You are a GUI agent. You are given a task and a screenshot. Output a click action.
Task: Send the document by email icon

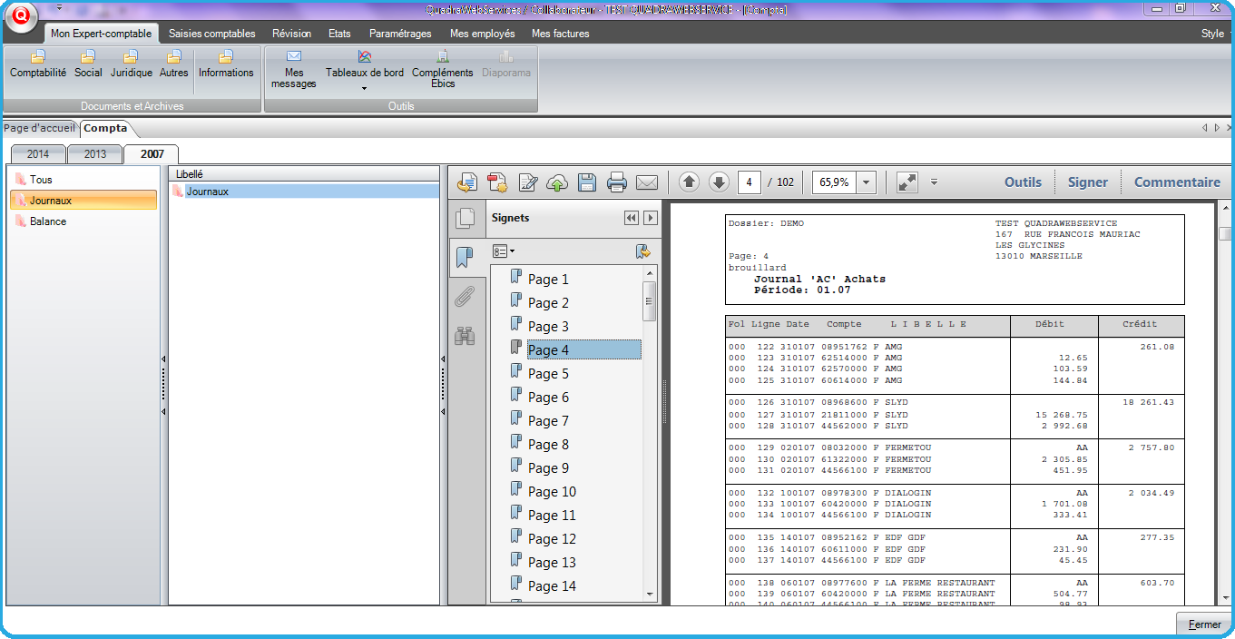click(647, 182)
